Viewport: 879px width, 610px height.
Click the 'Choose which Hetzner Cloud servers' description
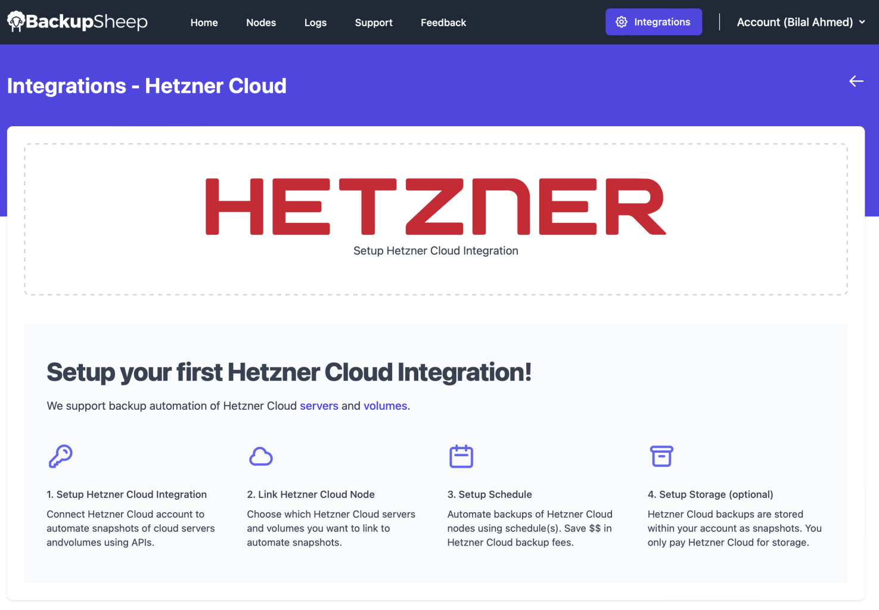click(331, 528)
